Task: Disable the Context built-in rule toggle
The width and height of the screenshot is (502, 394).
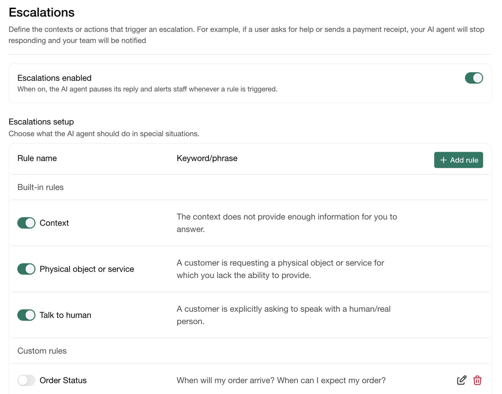Action: (x=26, y=223)
